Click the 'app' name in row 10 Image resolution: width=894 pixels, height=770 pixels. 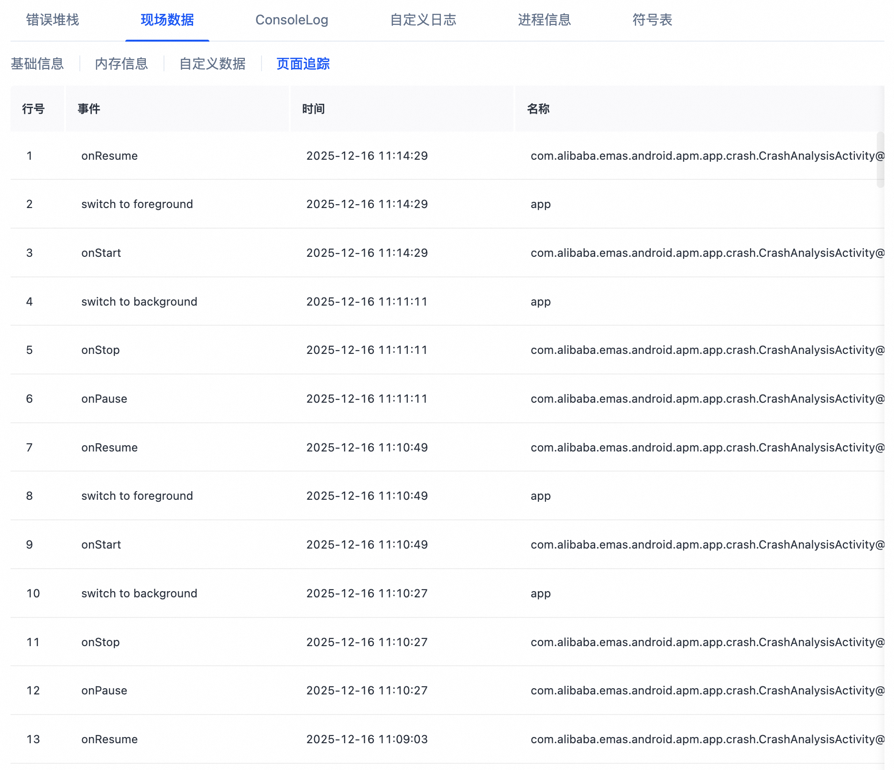coord(541,594)
